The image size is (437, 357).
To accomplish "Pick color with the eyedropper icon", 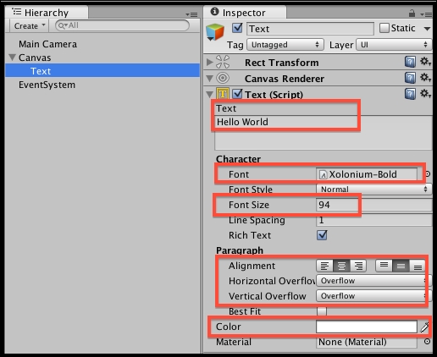I will point(424,327).
